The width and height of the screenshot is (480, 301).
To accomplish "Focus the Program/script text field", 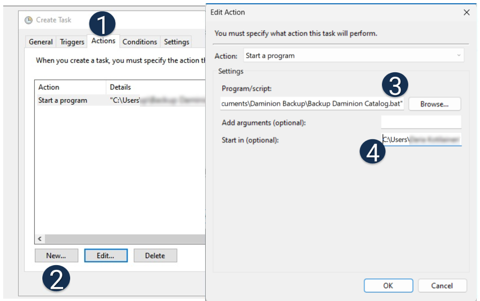I will tap(312, 104).
